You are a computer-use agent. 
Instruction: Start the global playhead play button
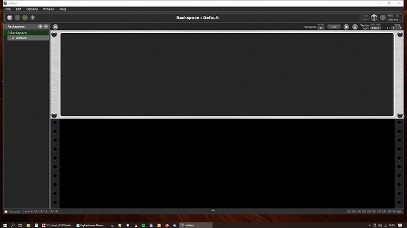[346, 27]
